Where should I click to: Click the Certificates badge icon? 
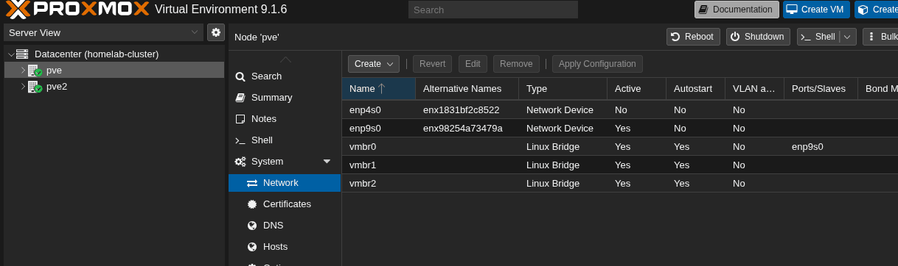click(x=252, y=204)
